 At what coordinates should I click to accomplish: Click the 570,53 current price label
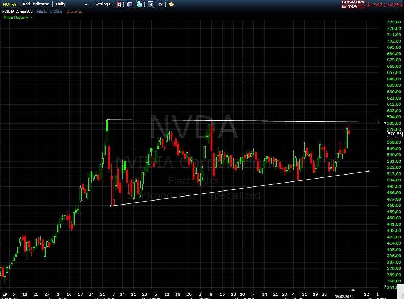pos(395,134)
